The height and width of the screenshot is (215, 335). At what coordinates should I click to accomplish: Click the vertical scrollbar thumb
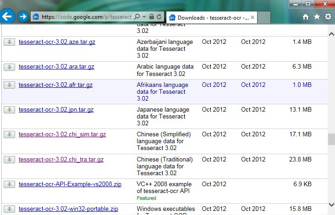pos(331,139)
